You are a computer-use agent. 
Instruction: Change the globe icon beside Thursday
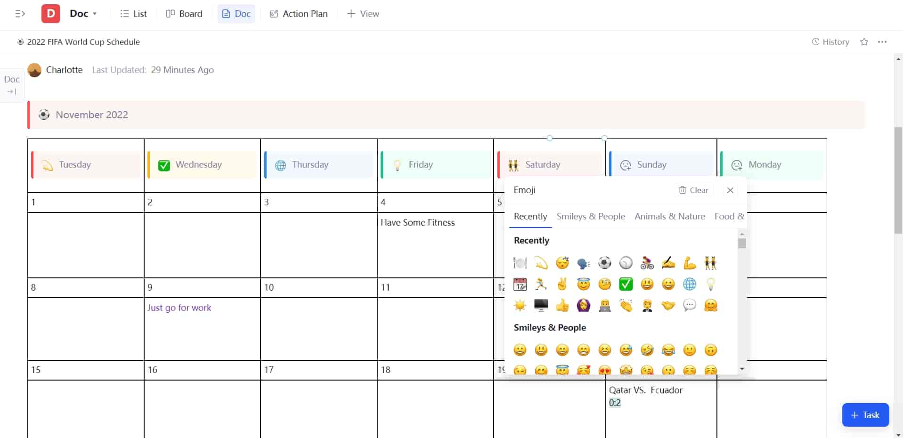[x=281, y=165]
